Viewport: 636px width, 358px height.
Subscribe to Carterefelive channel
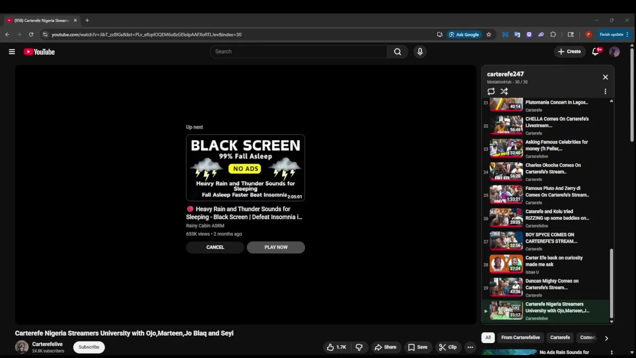pos(89,347)
